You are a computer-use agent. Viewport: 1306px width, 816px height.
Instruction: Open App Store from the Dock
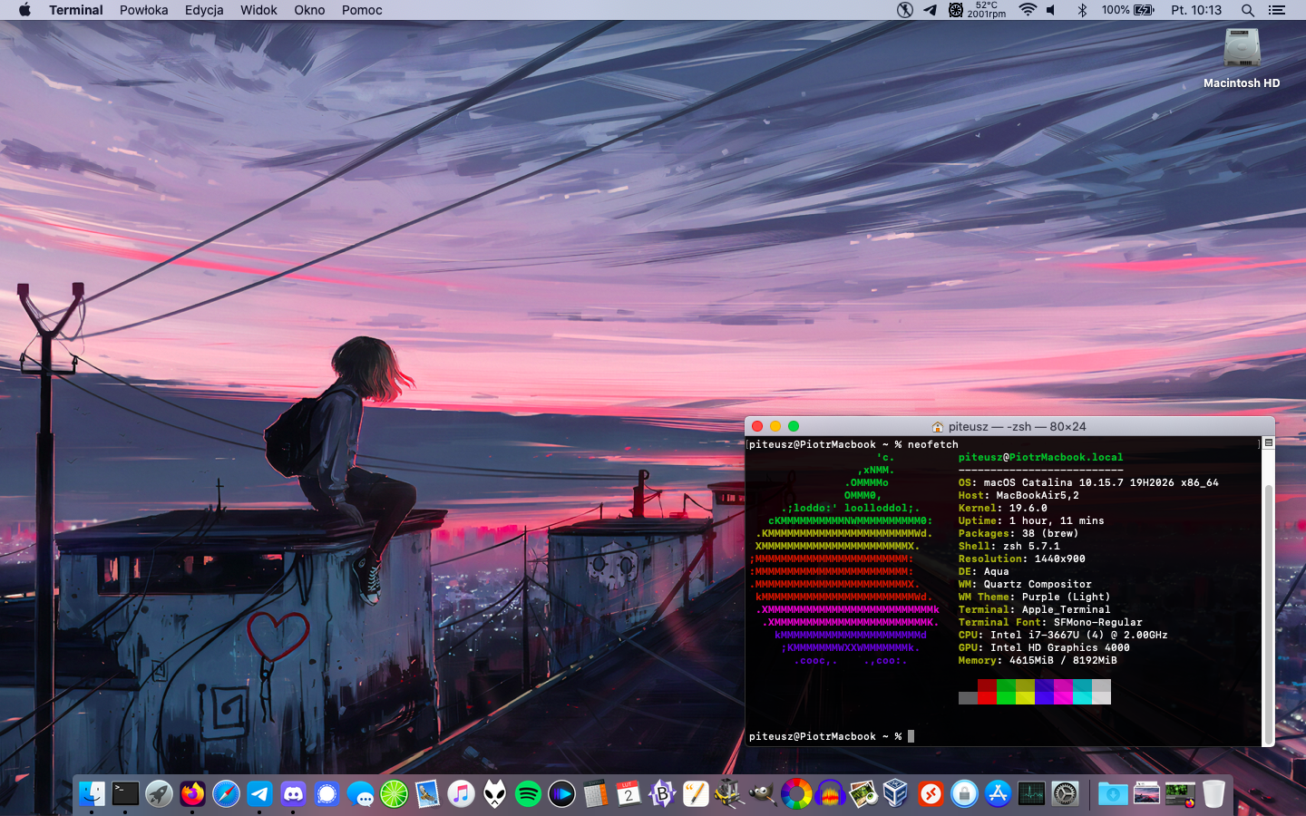point(998,794)
